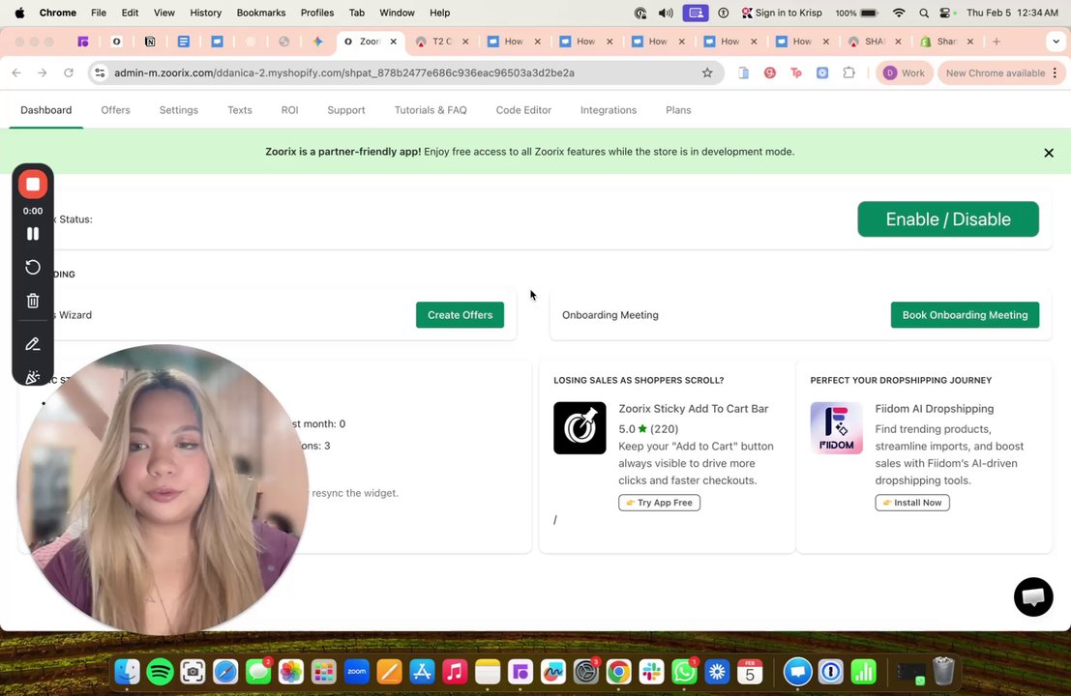This screenshot has height=696, width=1071.
Task: Open the Gemini sparkle pinned tab
Action: coord(317,42)
